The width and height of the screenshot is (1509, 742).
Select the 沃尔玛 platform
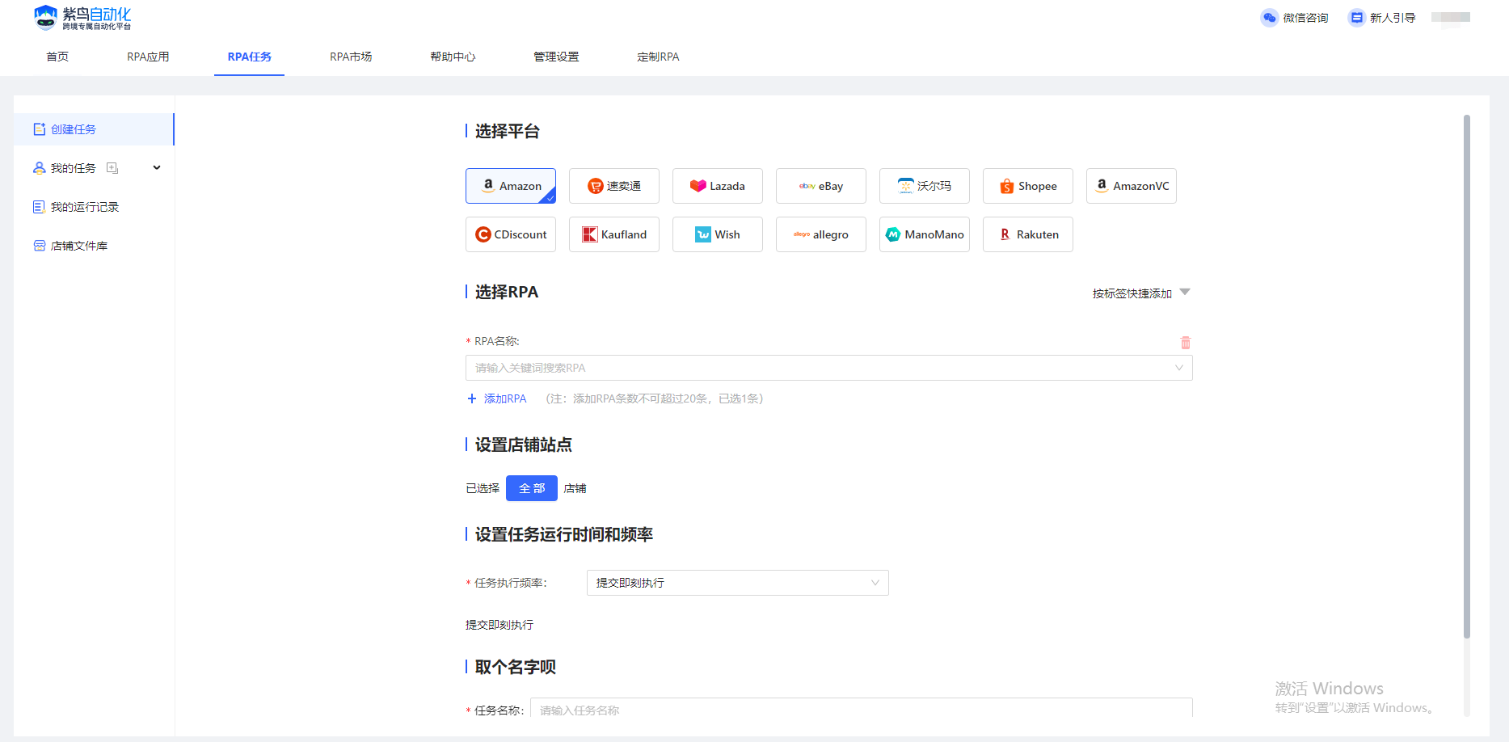point(925,186)
